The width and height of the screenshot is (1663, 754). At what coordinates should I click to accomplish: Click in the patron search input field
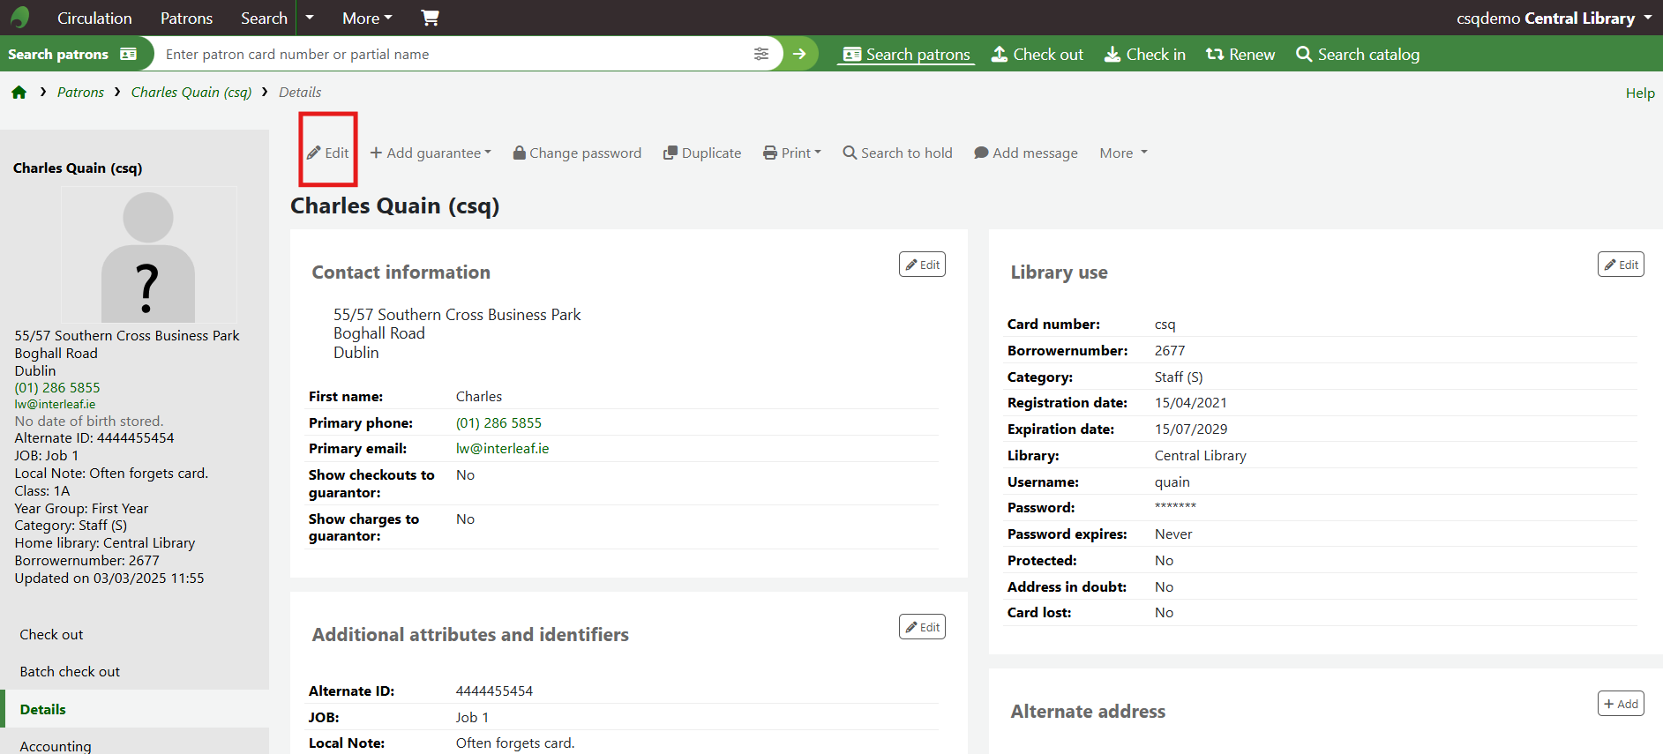450,54
